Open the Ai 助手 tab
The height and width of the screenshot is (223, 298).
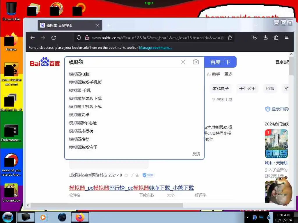click(213, 74)
